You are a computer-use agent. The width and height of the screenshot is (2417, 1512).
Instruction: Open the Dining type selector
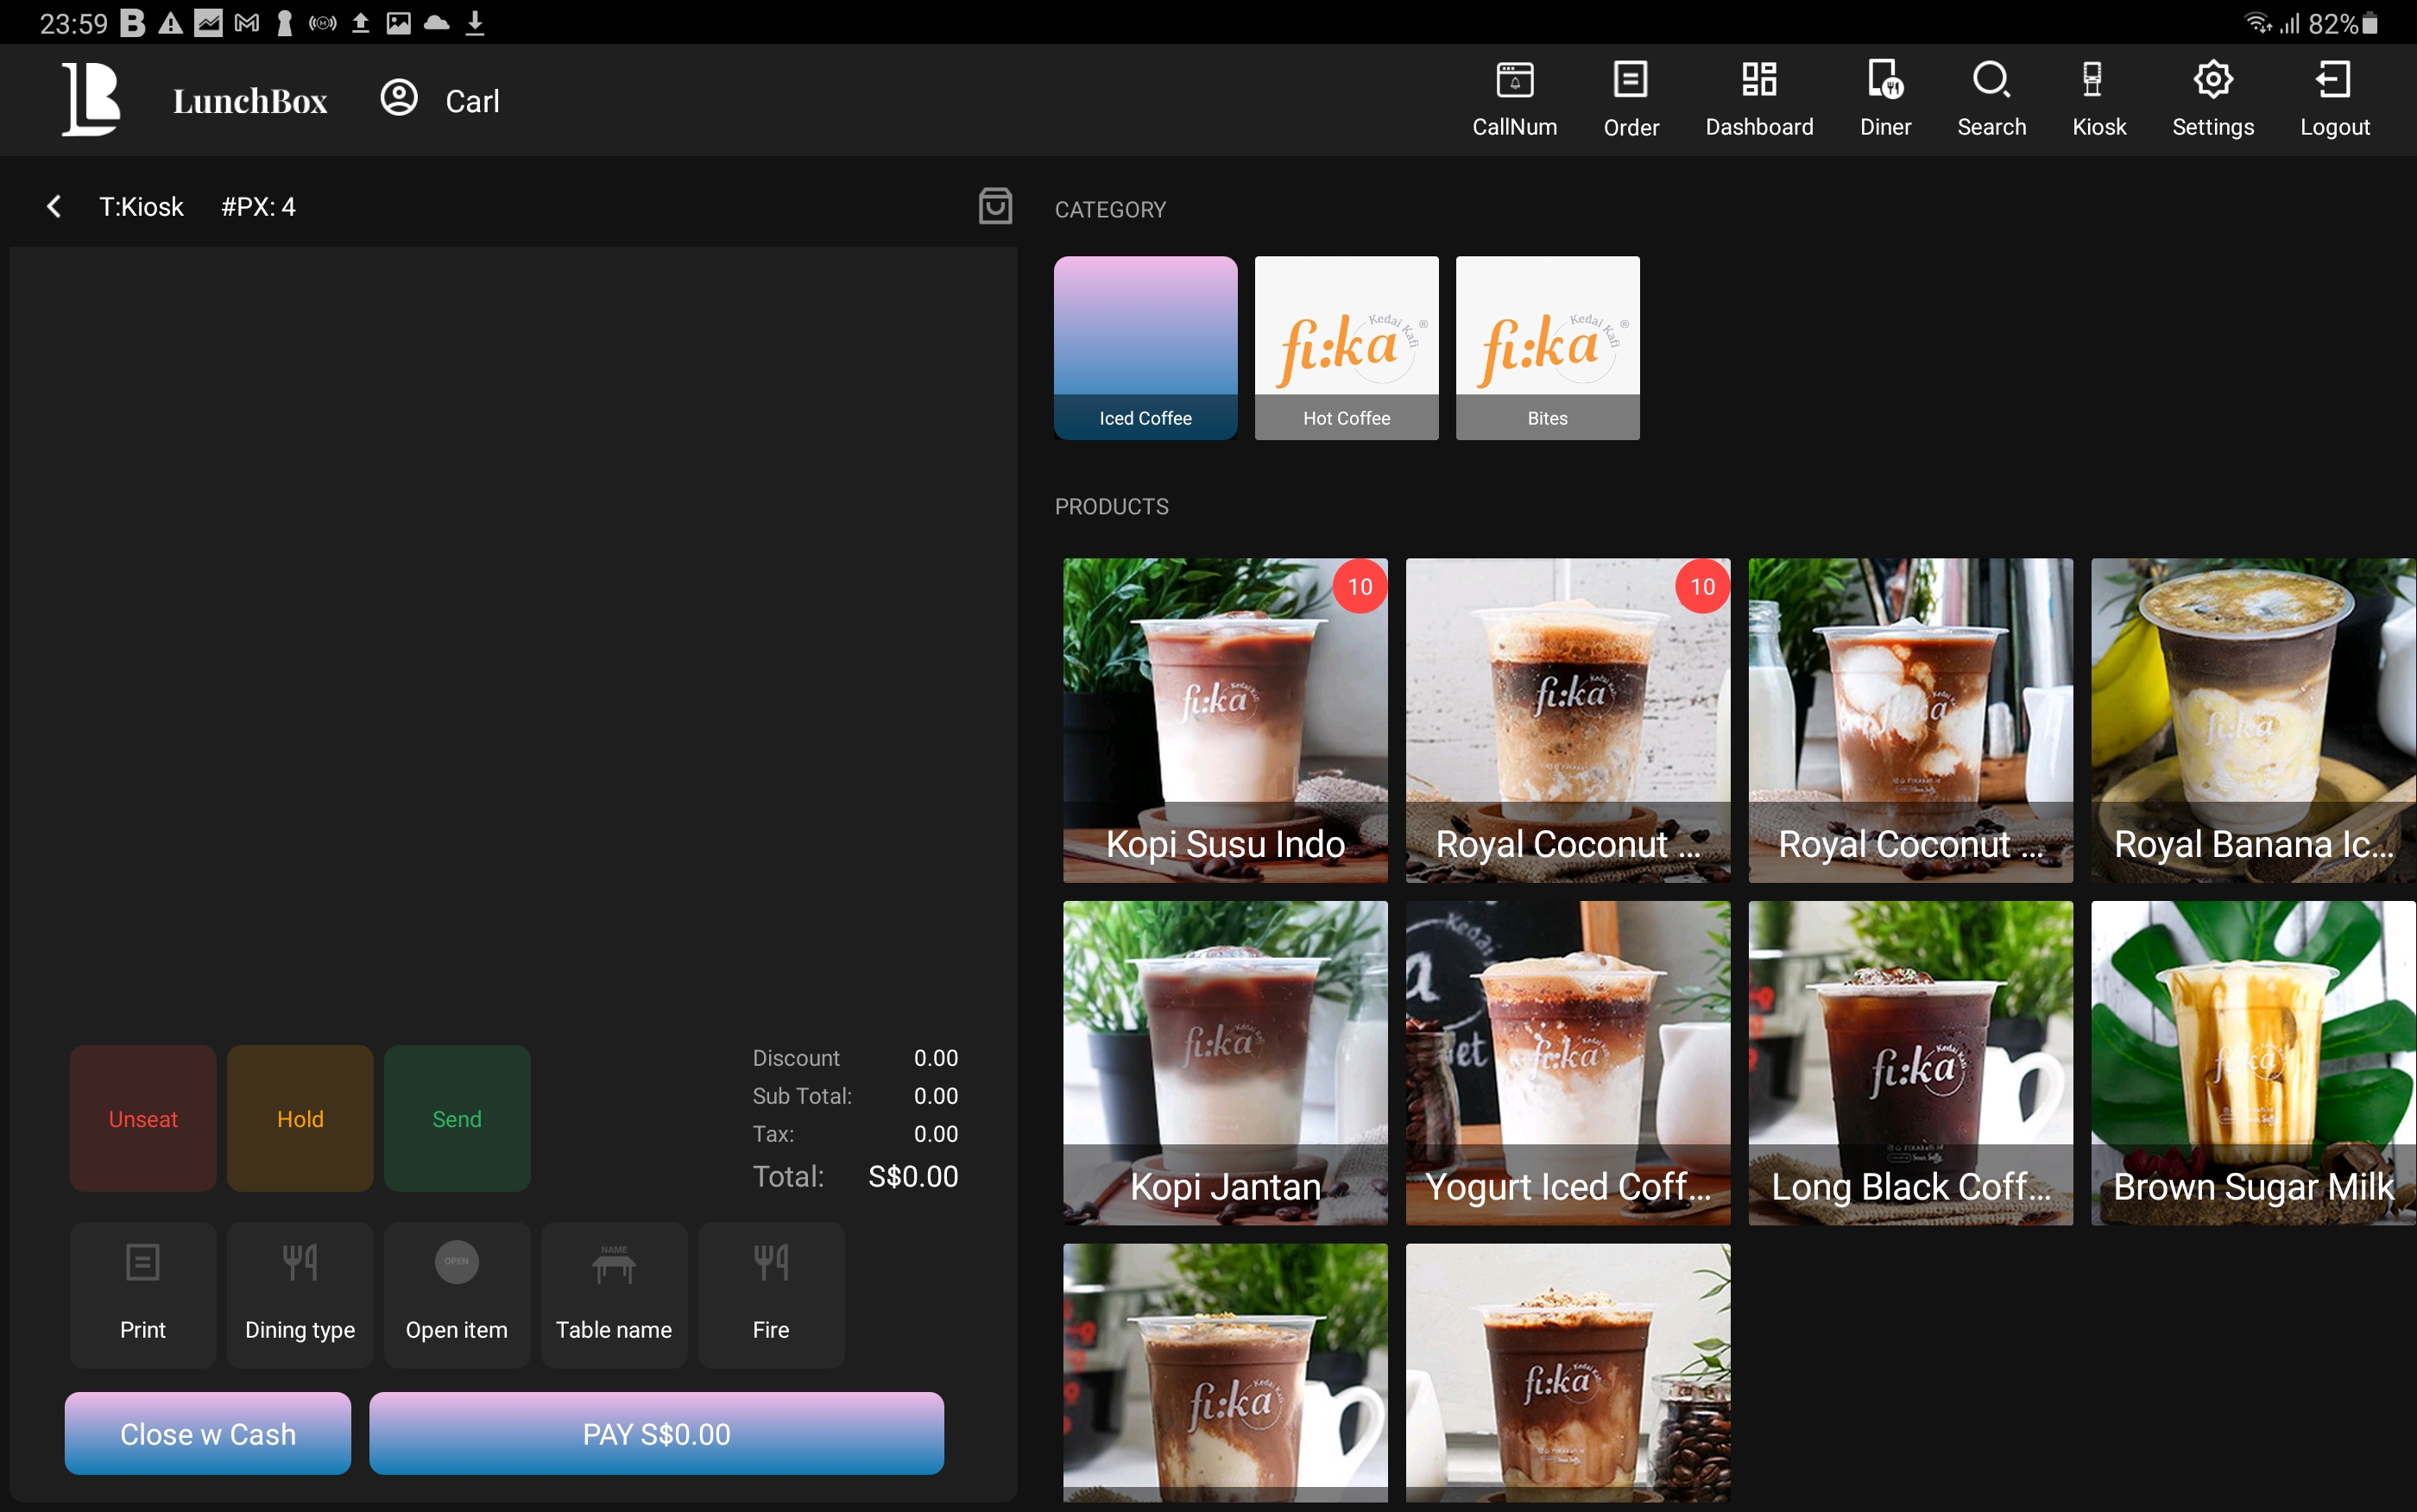(x=299, y=1294)
